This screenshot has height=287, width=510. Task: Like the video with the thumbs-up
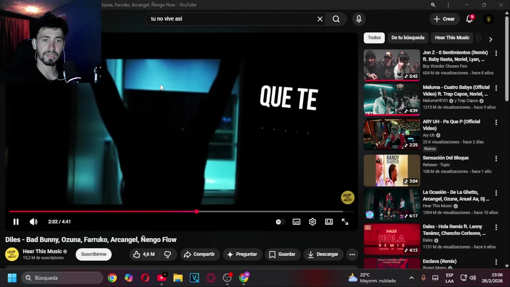tap(144, 254)
